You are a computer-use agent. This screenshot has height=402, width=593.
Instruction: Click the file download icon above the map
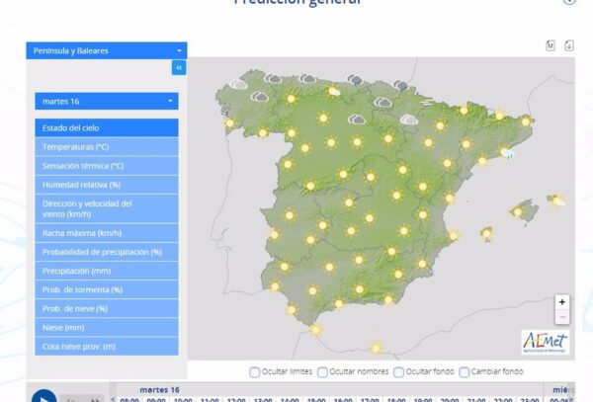click(x=569, y=45)
